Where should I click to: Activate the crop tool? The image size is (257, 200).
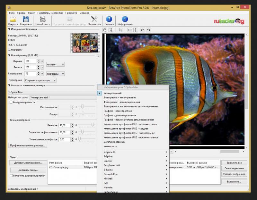click(120, 30)
